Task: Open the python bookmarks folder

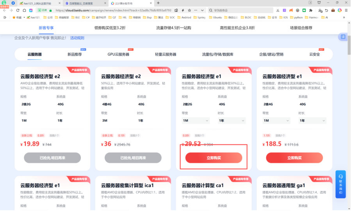Action: pos(296,17)
